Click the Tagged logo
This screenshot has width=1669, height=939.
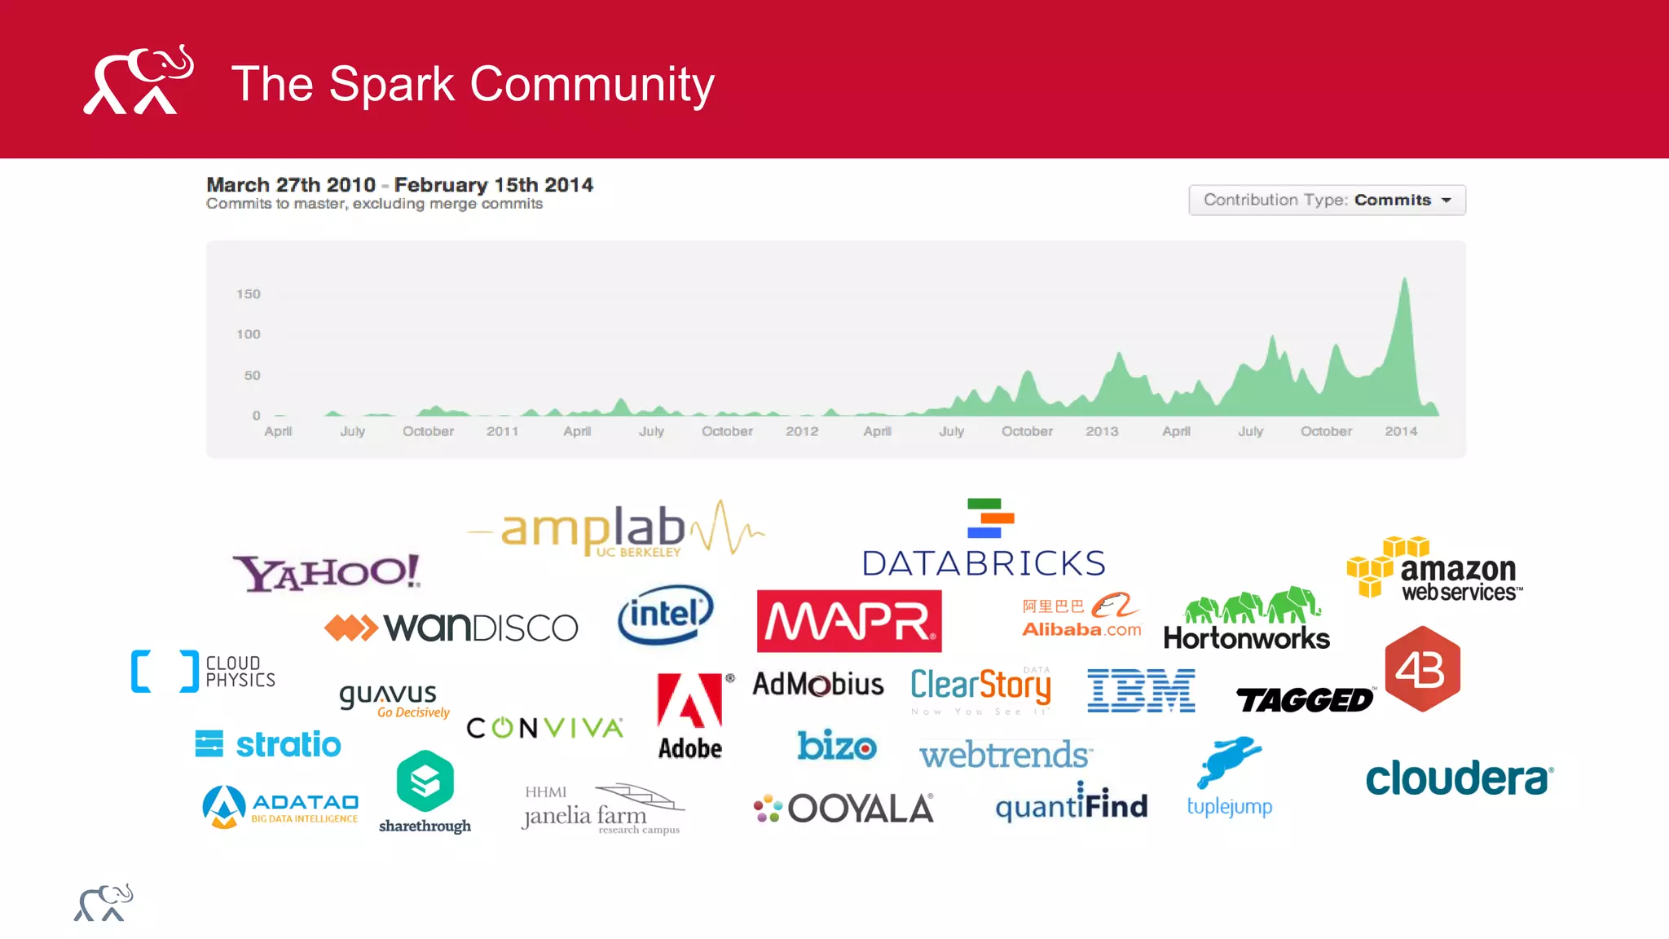click(x=1306, y=699)
